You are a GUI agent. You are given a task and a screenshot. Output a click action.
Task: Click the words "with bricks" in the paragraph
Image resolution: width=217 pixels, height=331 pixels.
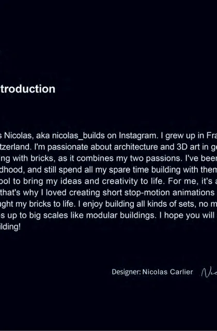(x=33, y=158)
